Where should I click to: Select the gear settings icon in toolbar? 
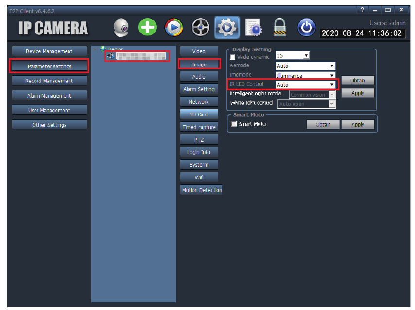coord(227,27)
